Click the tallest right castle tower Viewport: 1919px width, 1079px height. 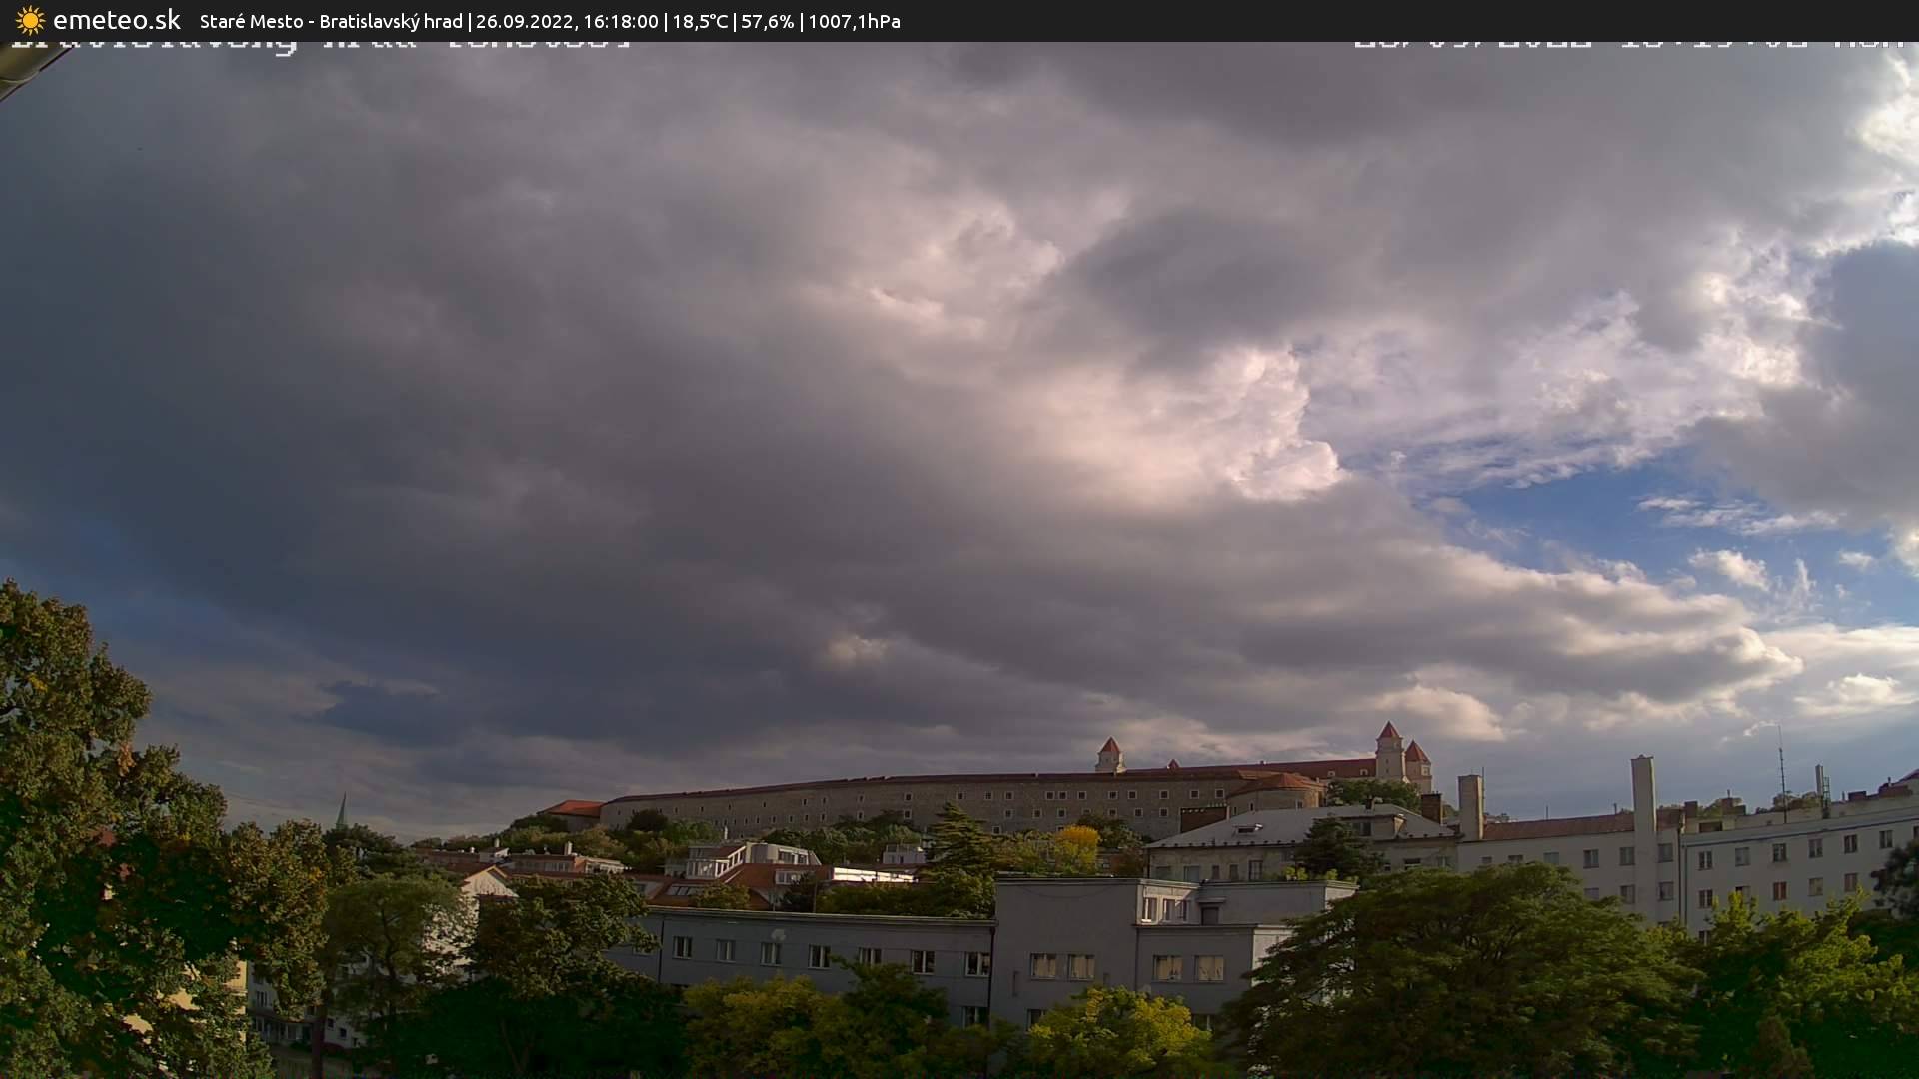(1389, 749)
